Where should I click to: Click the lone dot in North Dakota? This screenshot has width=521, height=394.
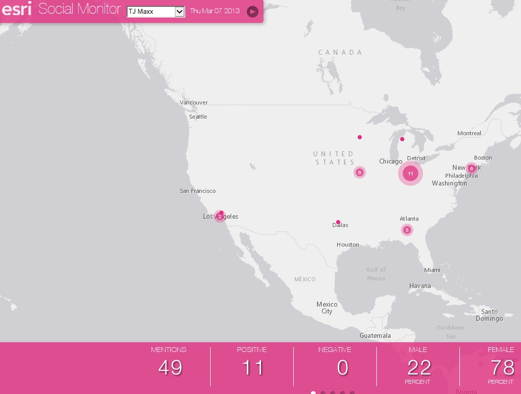click(360, 137)
